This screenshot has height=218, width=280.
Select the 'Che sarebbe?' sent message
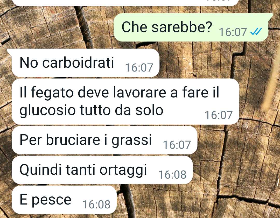click(x=191, y=27)
